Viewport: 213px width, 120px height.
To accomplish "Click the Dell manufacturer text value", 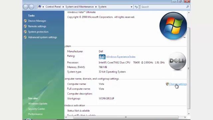I will pos(101,51).
